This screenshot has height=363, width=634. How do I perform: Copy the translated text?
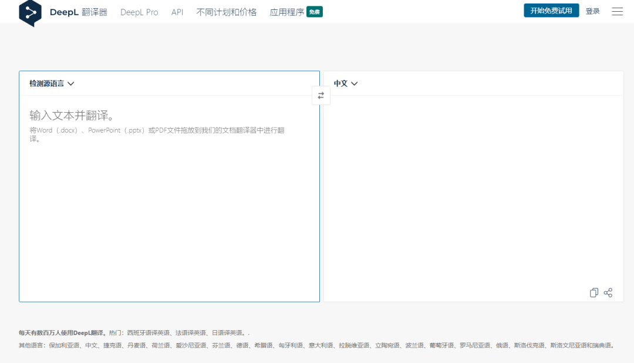pos(594,293)
